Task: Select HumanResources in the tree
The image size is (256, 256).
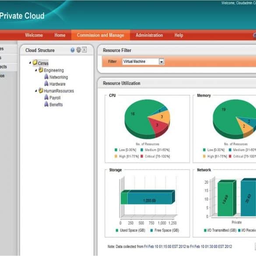Action: point(59,91)
